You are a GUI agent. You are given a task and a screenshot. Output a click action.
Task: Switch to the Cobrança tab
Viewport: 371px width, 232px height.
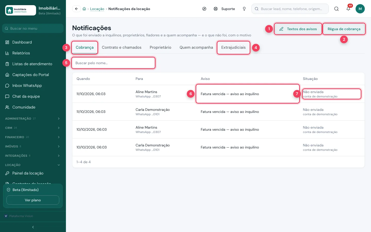click(x=85, y=47)
